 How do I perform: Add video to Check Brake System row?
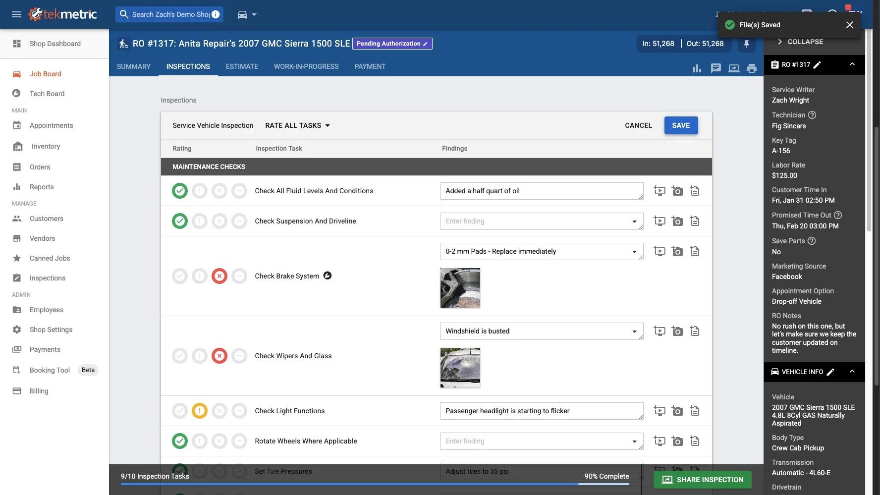click(659, 251)
